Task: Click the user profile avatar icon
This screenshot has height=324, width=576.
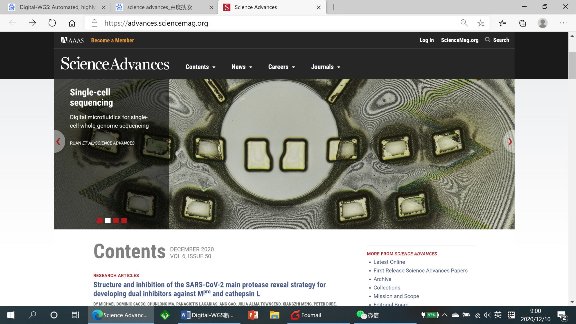Action: (x=543, y=23)
